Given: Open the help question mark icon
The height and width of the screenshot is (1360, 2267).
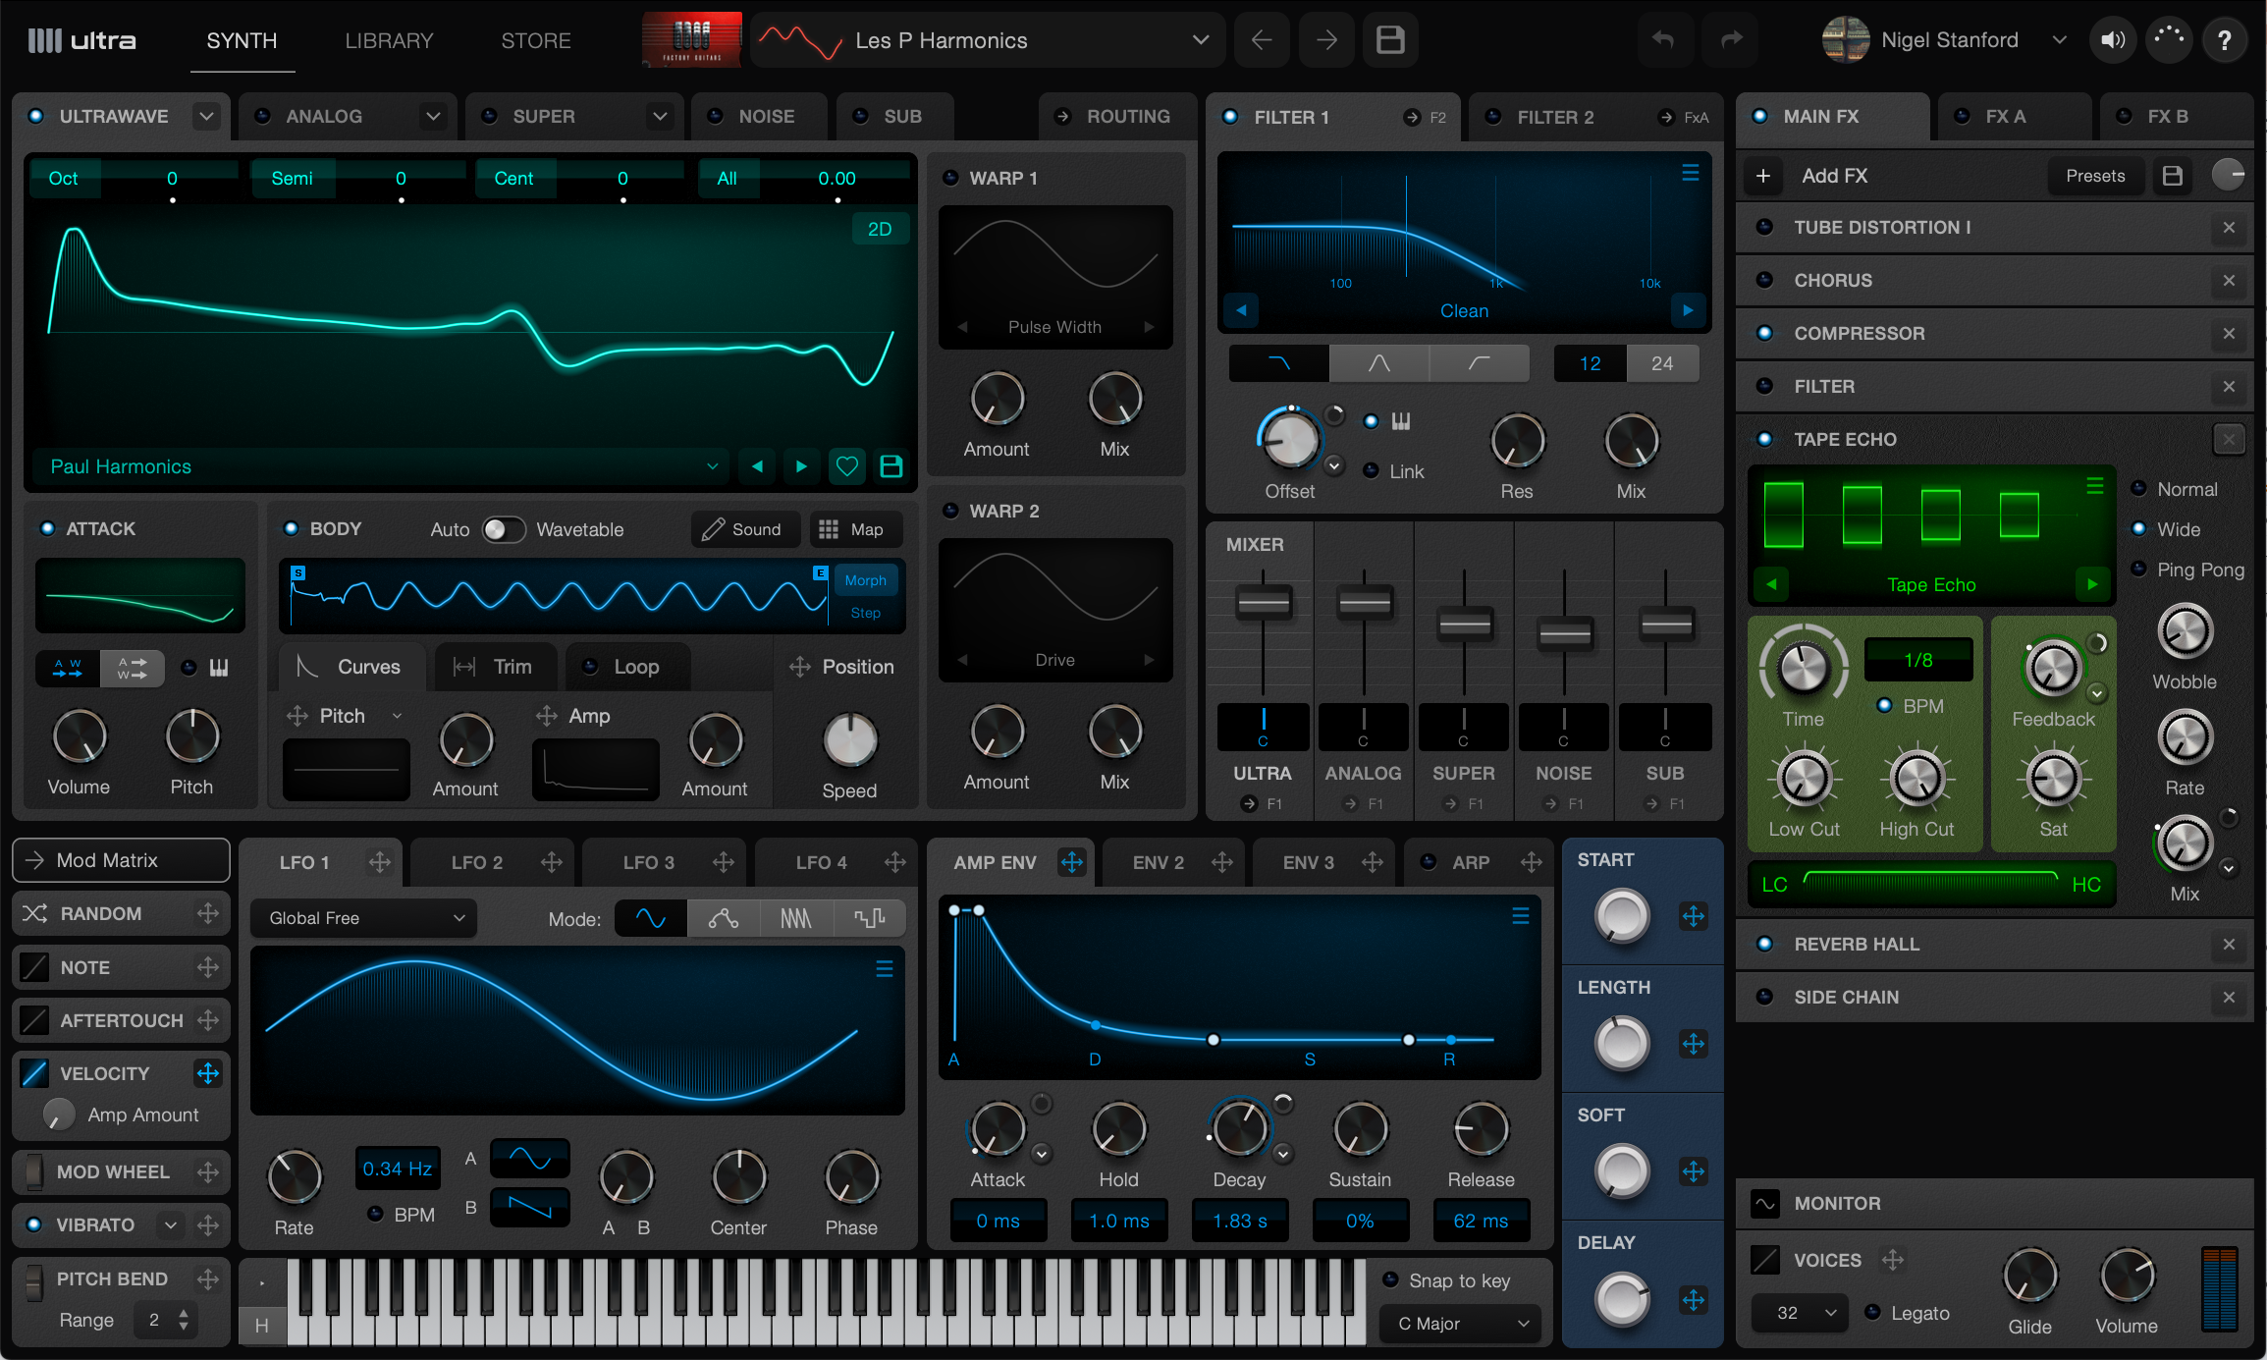Looking at the screenshot, I should 2224,40.
